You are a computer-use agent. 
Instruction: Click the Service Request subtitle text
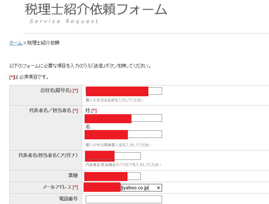(64, 21)
